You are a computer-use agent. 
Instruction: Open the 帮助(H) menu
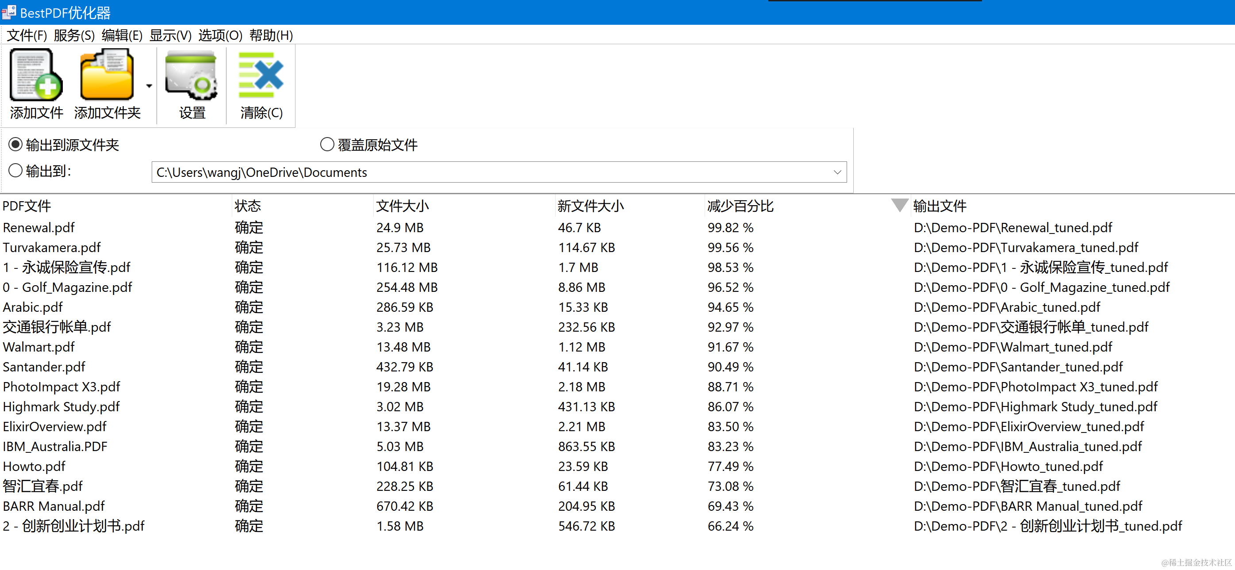[x=270, y=35]
